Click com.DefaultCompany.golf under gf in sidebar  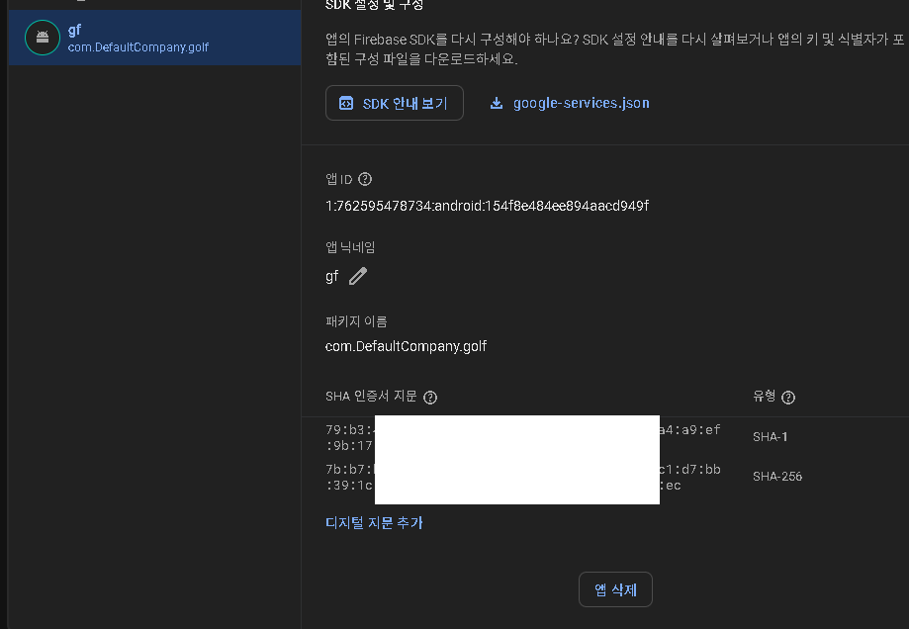(137, 47)
